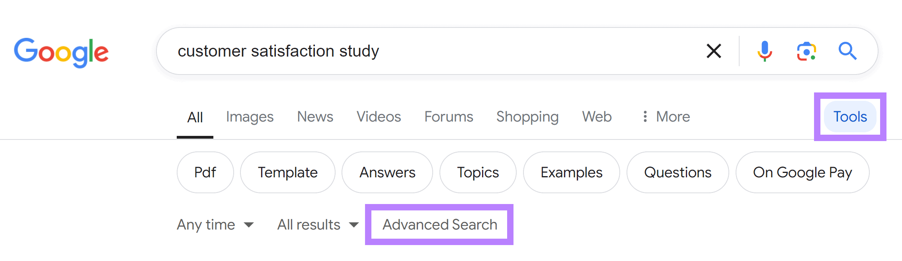This screenshot has width=902, height=261.
Task: Select the News tab
Action: pyautogui.click(x=315, y=116)
